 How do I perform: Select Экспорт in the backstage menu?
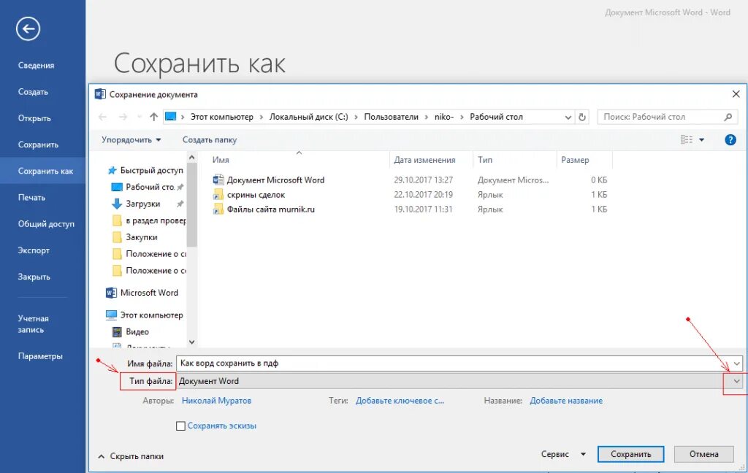pyautogui.click(x=34, y=250)
